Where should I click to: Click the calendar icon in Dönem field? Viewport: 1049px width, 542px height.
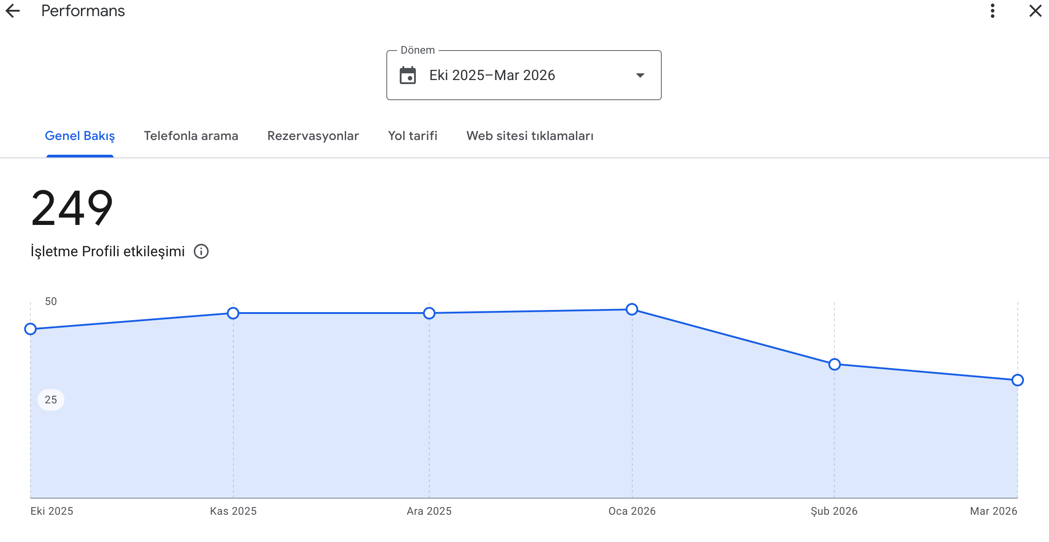pos(408,75)
